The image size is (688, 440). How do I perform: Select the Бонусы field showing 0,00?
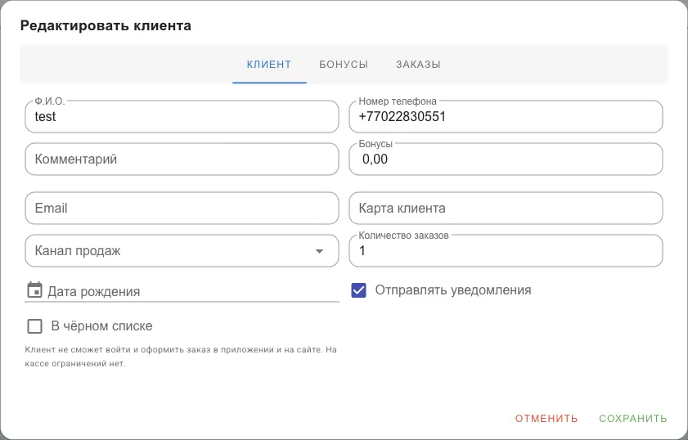[x=506, y=159]
